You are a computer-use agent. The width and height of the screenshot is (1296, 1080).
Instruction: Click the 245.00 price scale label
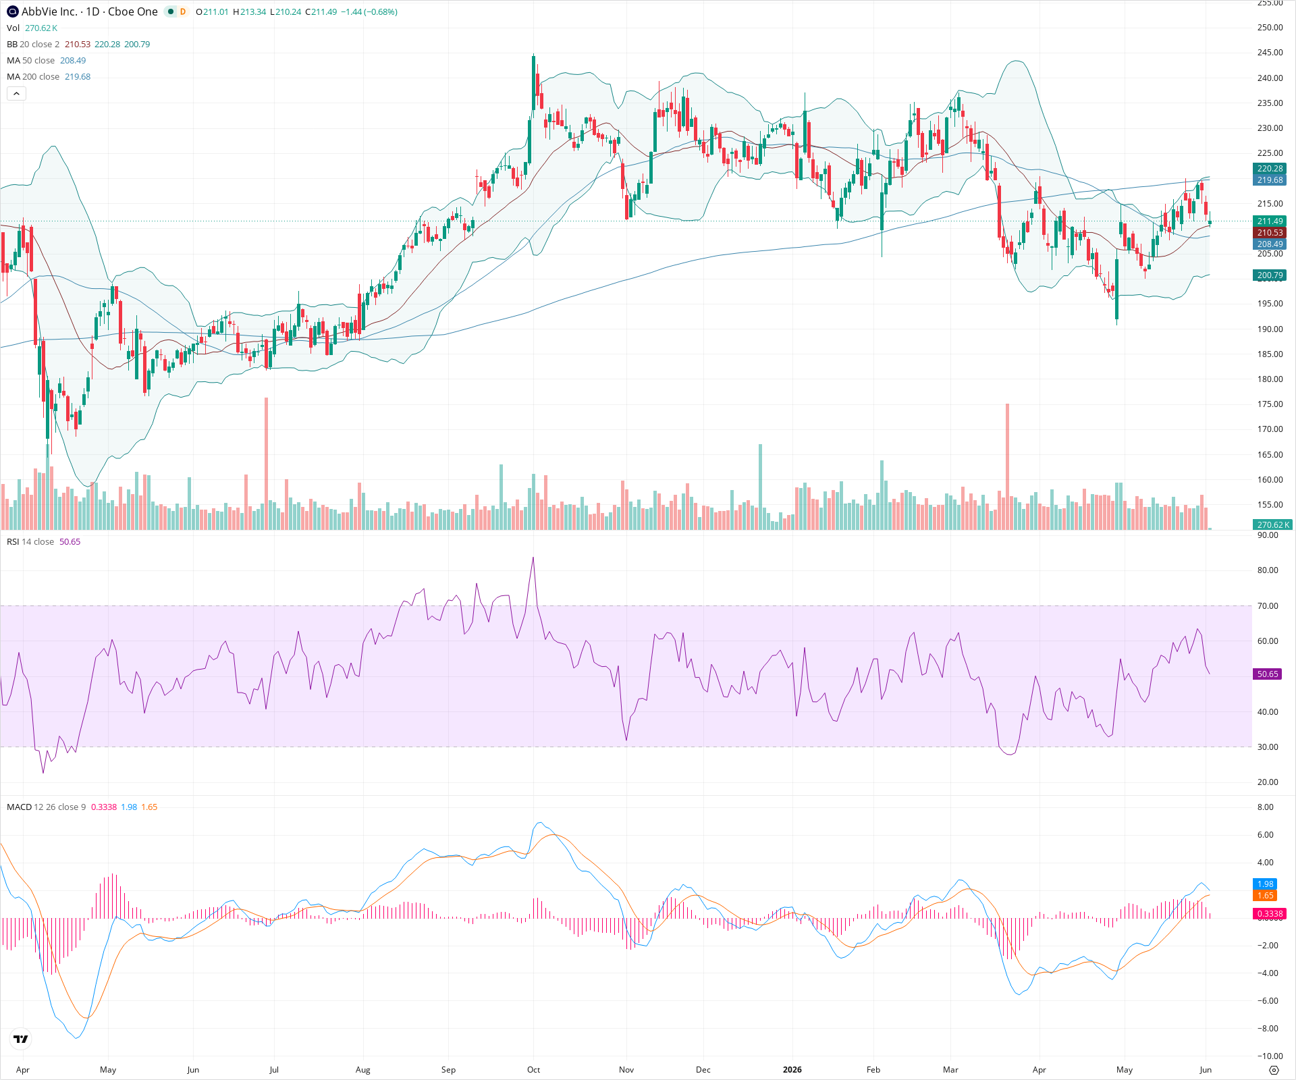(1270, 53)
